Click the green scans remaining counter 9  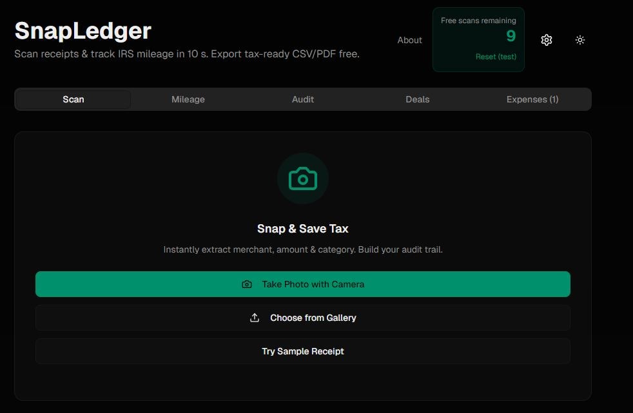click(510, 37)
